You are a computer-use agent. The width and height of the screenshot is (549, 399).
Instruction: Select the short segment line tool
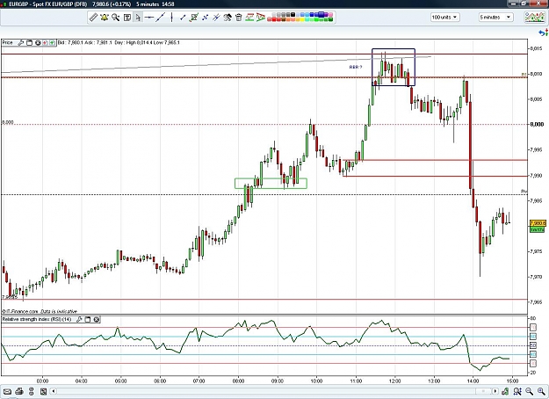183,18
